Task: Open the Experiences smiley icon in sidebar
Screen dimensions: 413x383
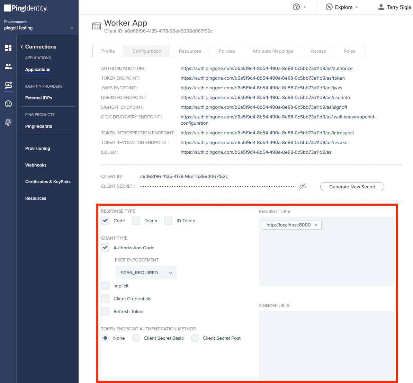Action: click(x=8, y=104)
